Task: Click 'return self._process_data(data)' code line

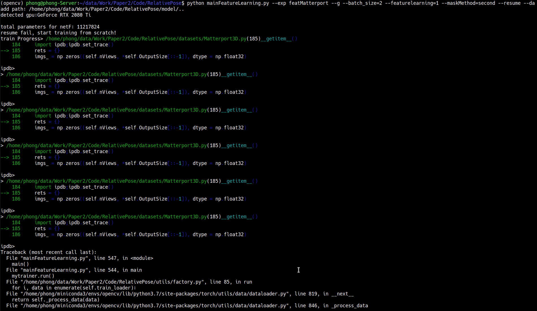Action: coord(56,300)
